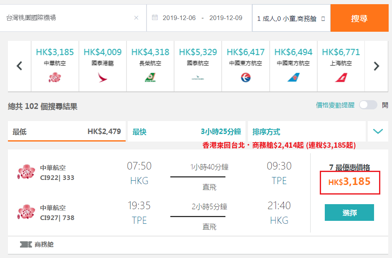Click the ticket icon beside 商務艙

26,244
